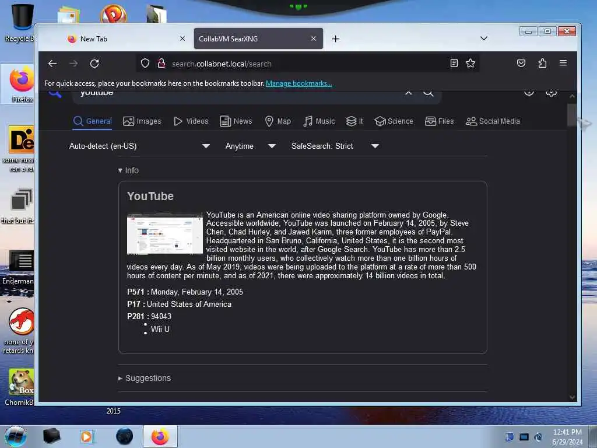Click the YouTube infobox heading

[150, 196]
